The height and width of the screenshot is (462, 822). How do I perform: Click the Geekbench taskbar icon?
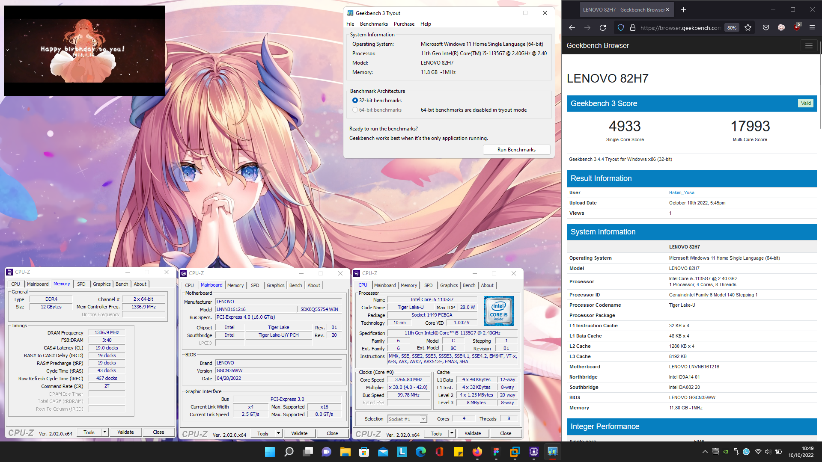click(553, 452)
